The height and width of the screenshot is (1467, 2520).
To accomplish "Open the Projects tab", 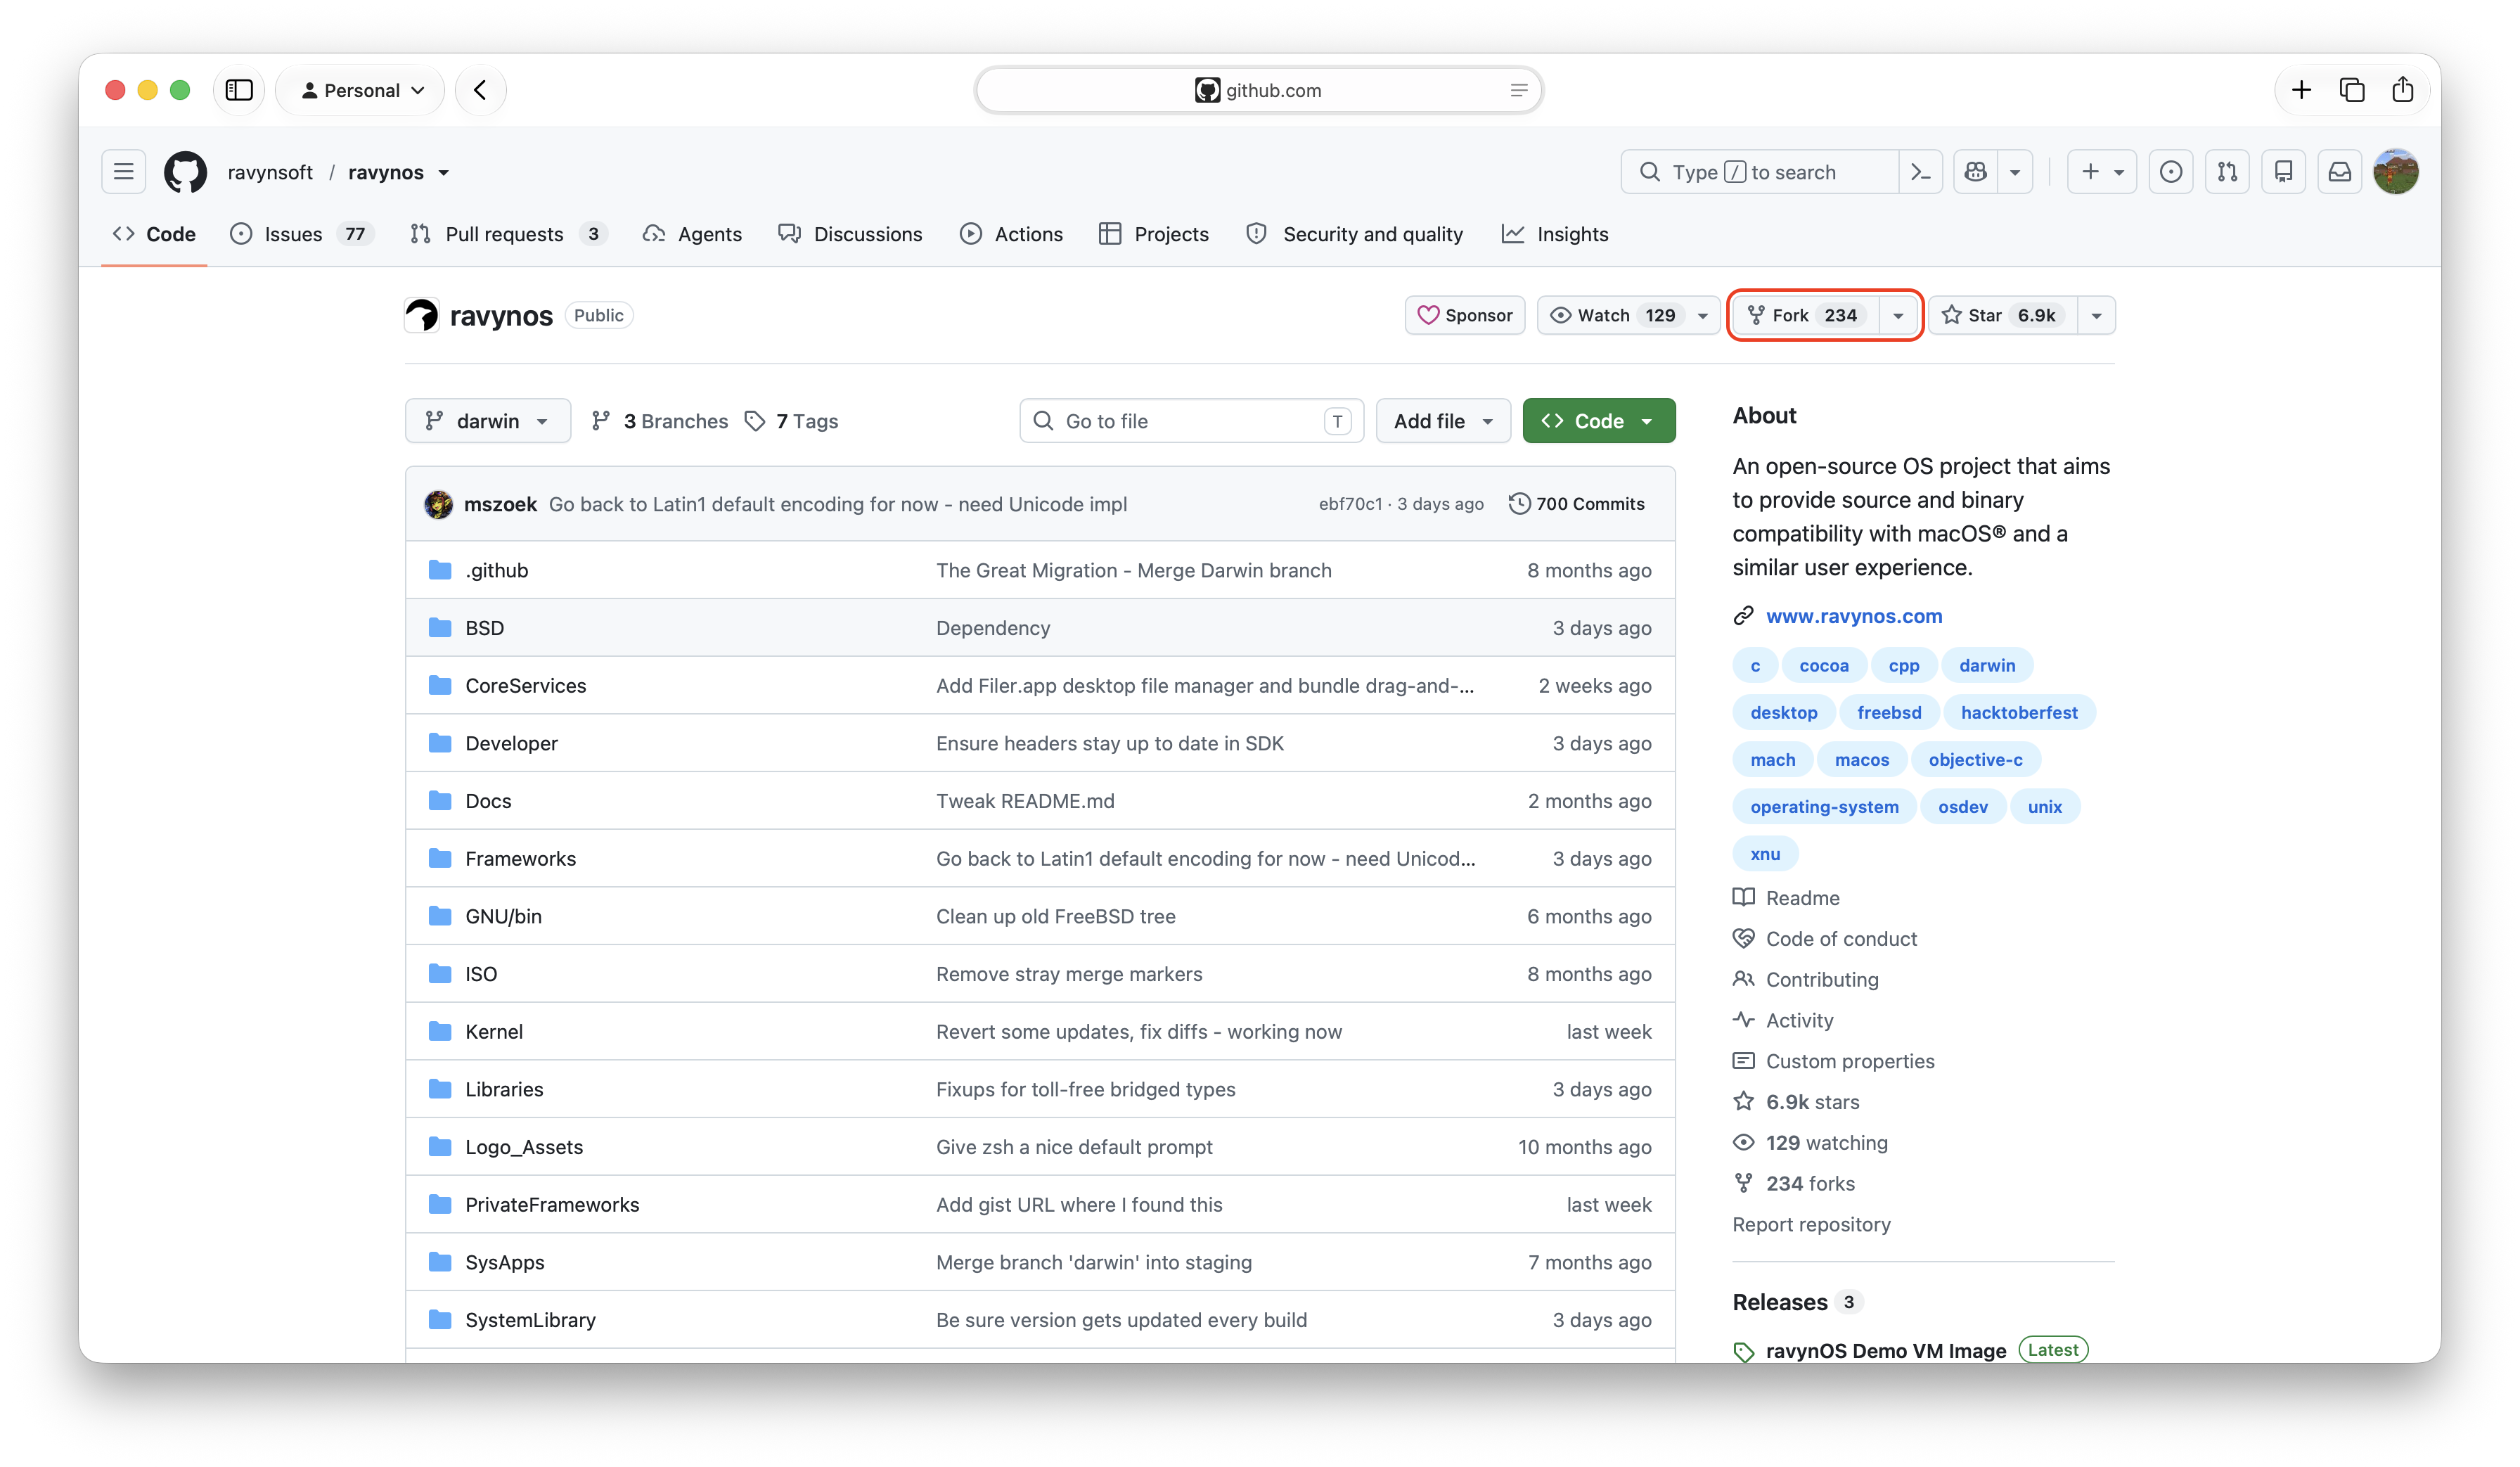I will tap(1153, 234).
